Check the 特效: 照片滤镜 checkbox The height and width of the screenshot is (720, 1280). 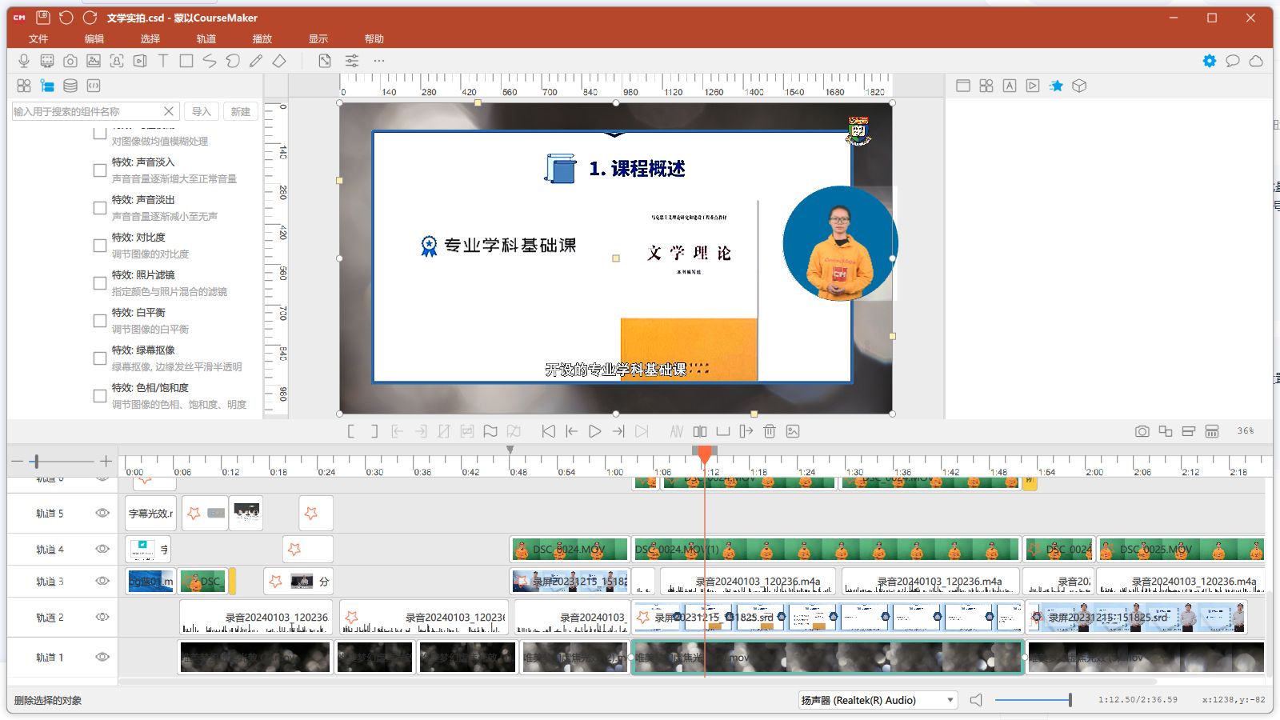[x=100, y=283]
